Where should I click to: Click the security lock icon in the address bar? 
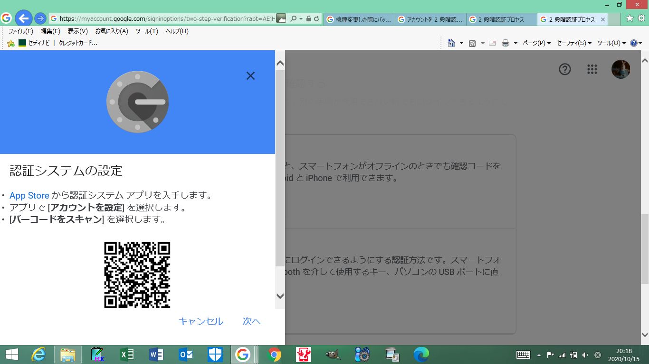(309, 19)
